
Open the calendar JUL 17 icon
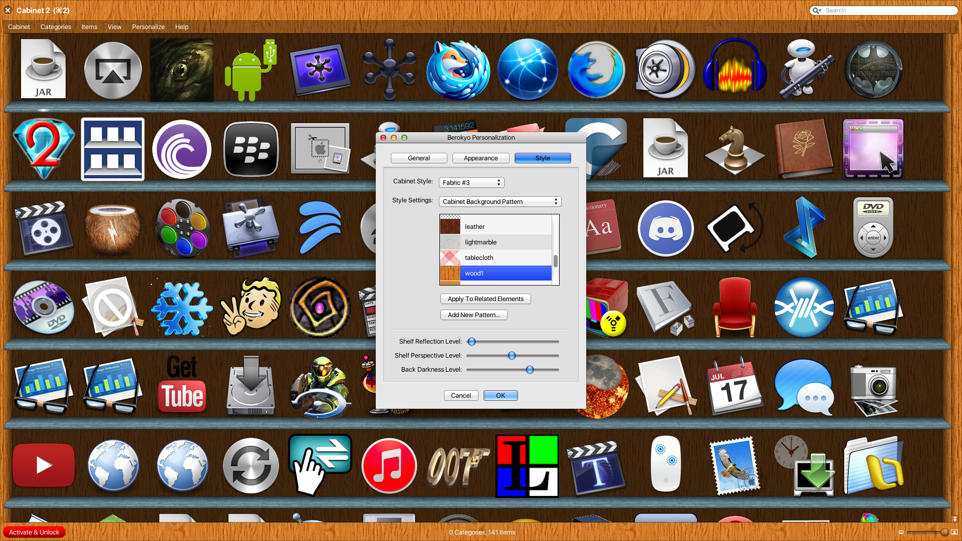click(735, 386)
